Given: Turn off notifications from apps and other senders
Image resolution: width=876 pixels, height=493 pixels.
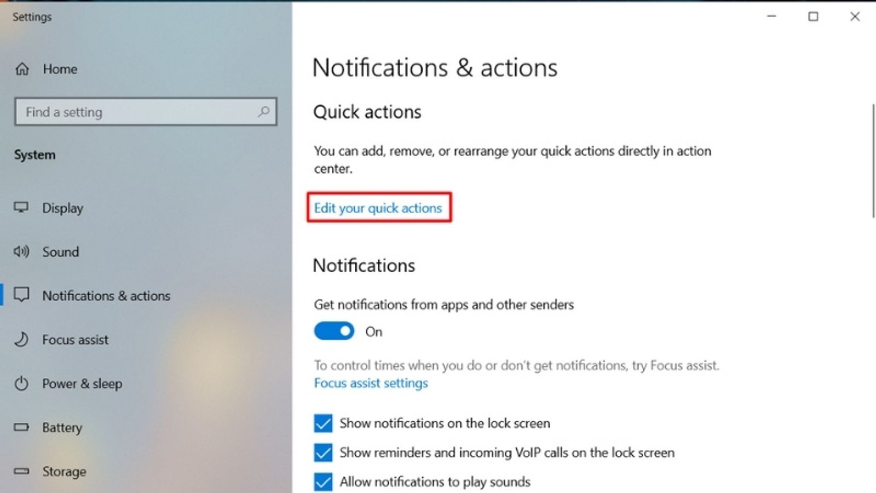Looking at the screenshot, I should tap(333, 331).
